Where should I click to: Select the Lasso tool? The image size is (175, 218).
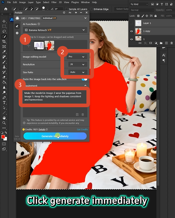pos(4,31)
